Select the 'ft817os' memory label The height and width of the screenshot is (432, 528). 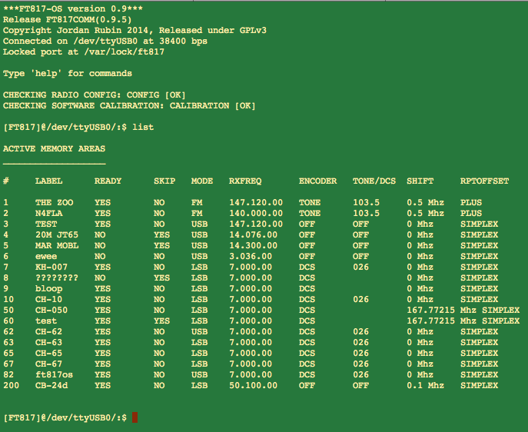(55, 375)
